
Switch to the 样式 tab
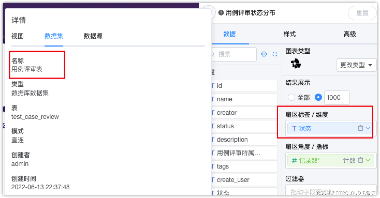click(289, 34)
